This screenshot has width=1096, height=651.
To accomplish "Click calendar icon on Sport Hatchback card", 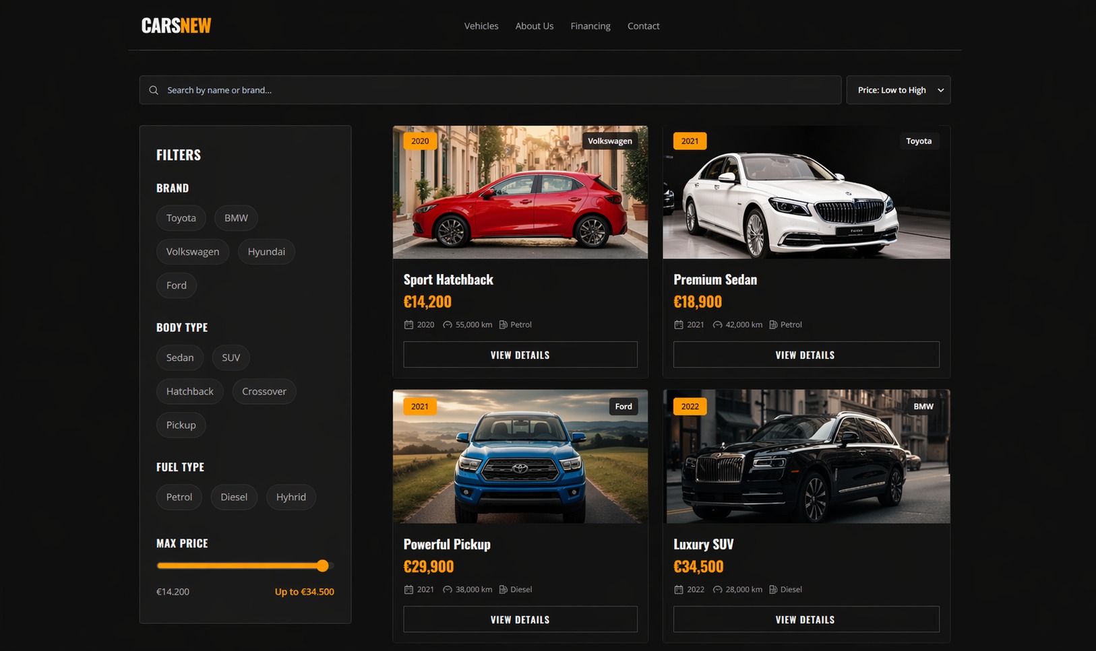I will point(408,324).
